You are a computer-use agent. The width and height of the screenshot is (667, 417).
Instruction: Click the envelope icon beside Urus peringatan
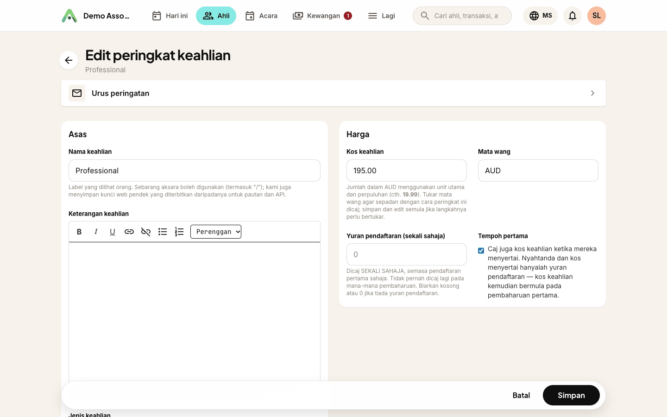point(77,93)
